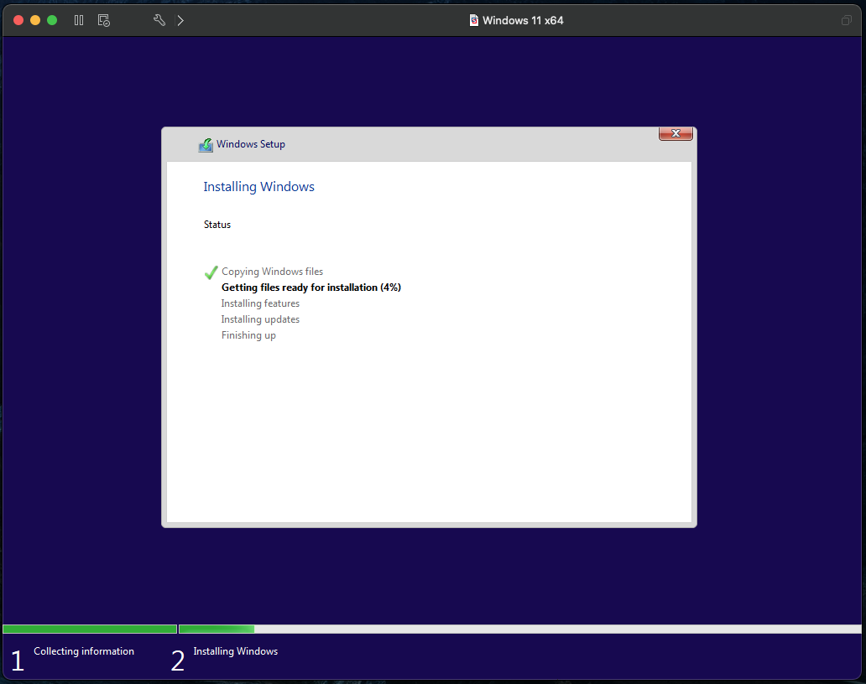Open virtual machine settings wrench icon
Image resolution: width=866 pixels, height=684 pixels.
click(x=159, y=20)
